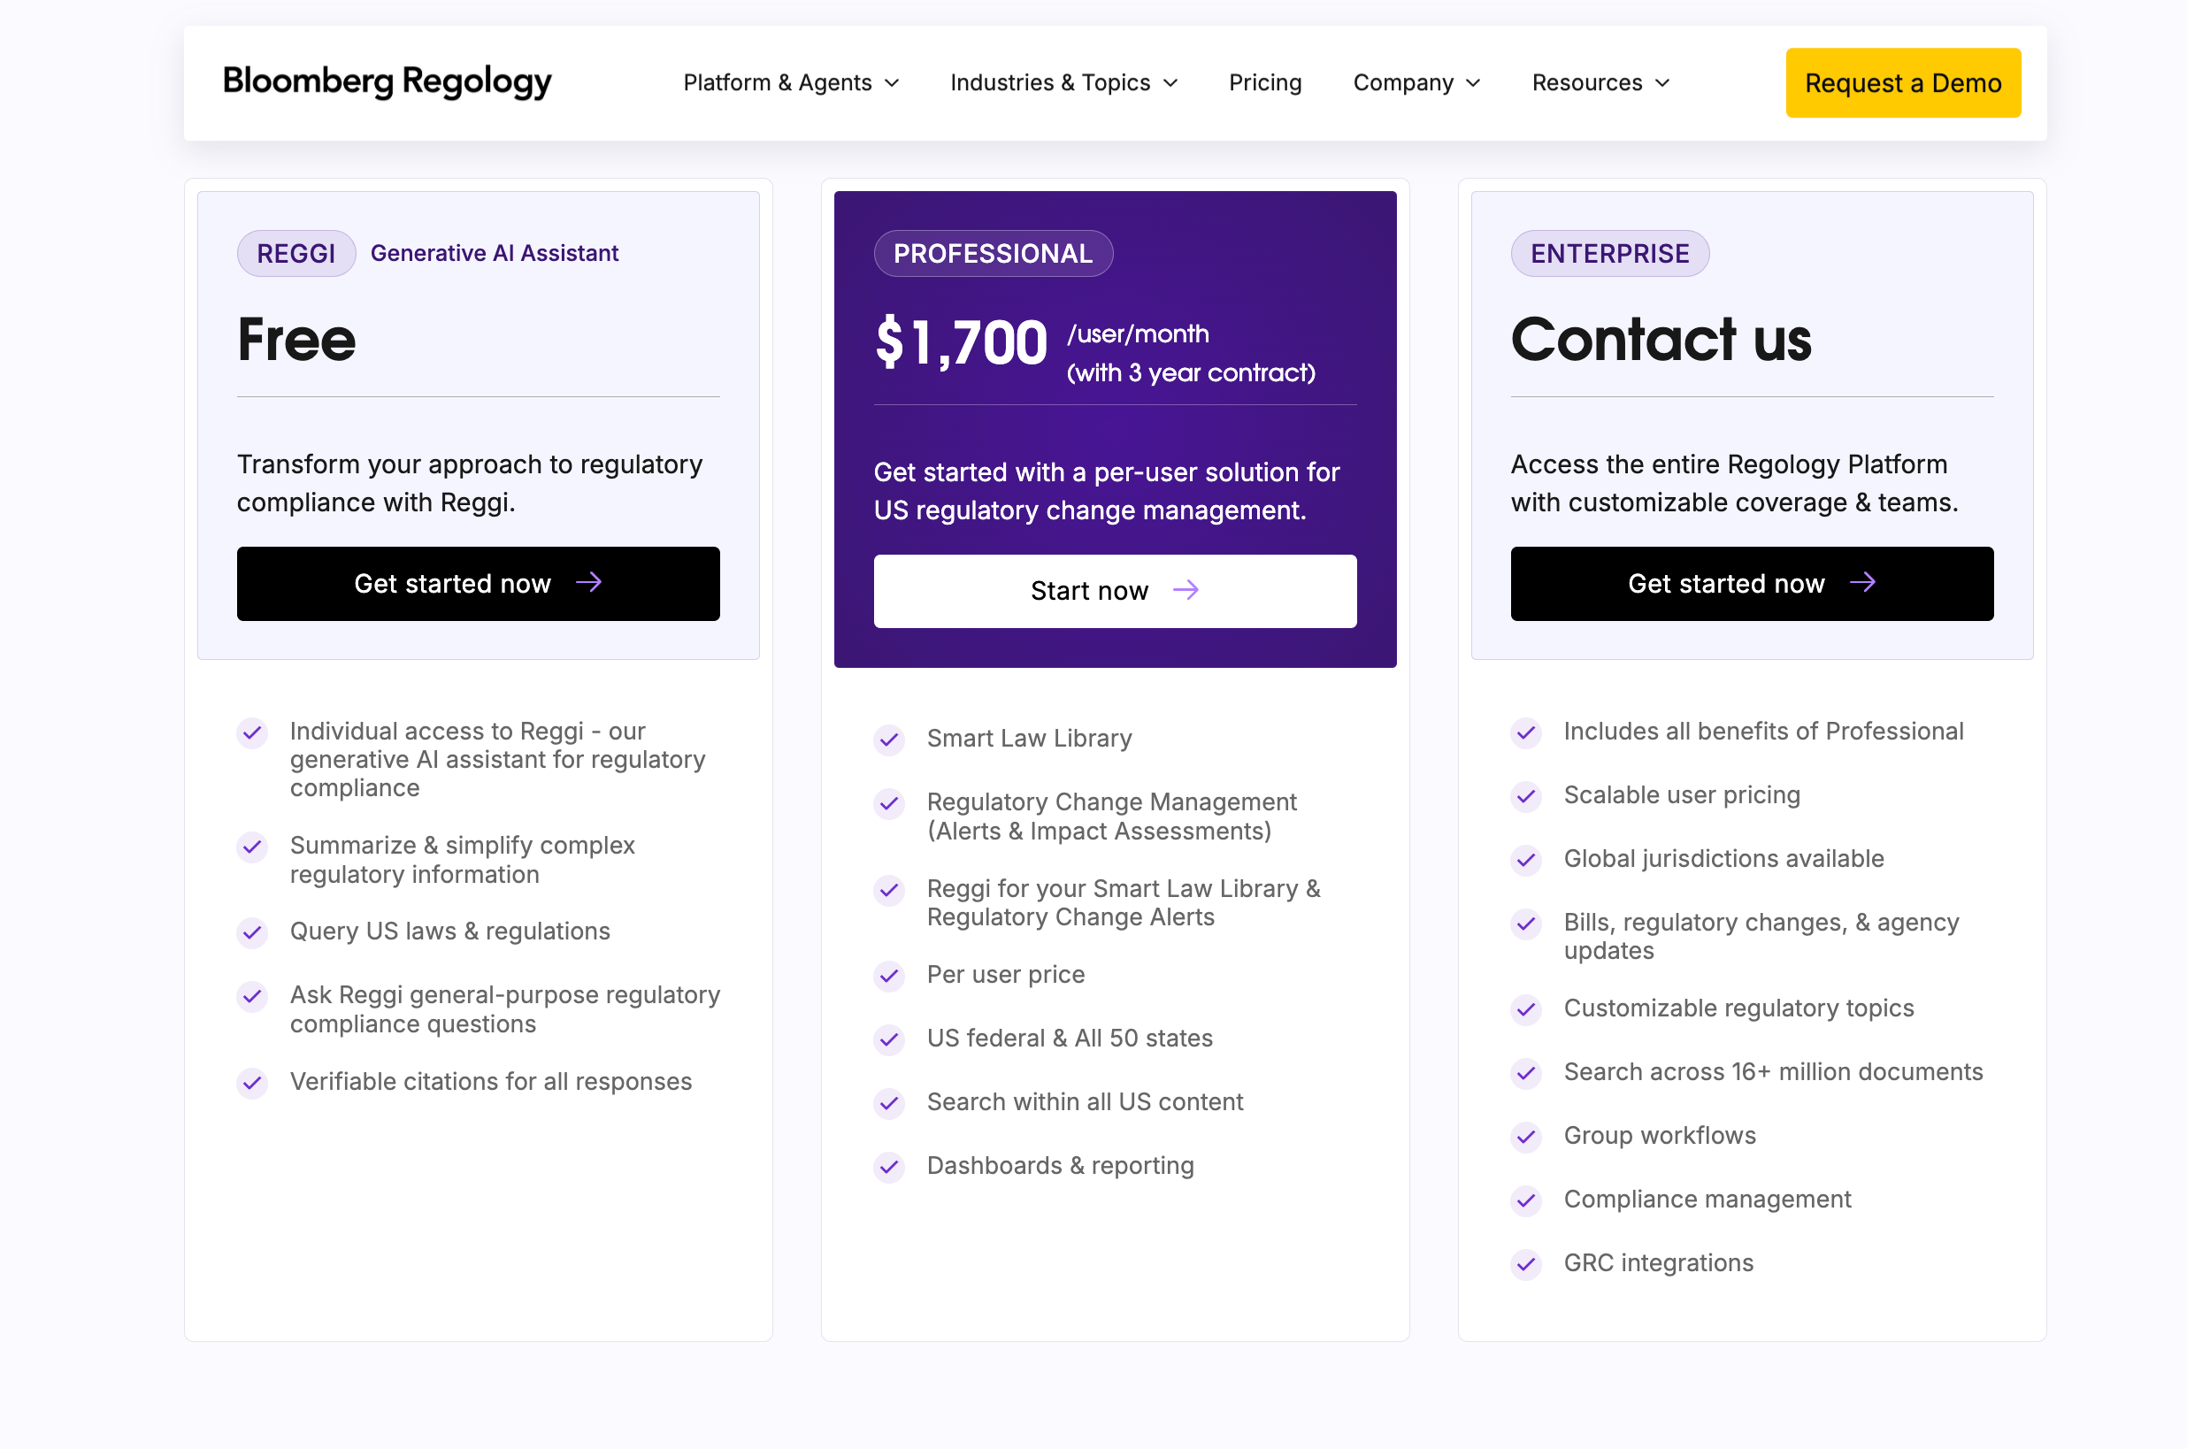Click checkmark next to Individual access to Reggi
Image resolution: width=2187 pixels, height=1449 pixels.
point(252,732)
